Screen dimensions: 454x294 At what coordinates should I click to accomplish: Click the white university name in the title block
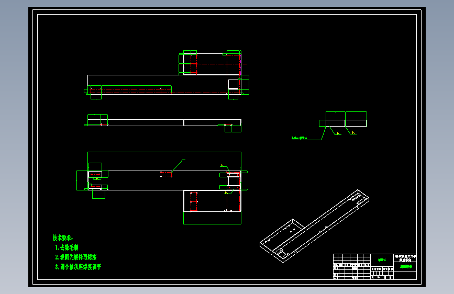tap(405, 258)
